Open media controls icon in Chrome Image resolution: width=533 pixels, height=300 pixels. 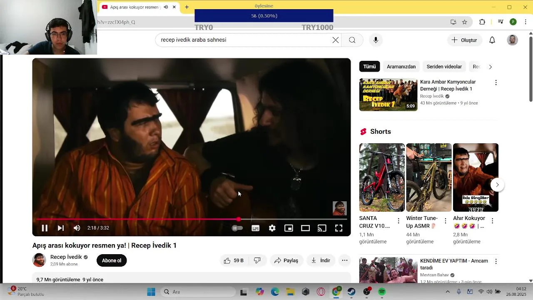tap(501, 22)
